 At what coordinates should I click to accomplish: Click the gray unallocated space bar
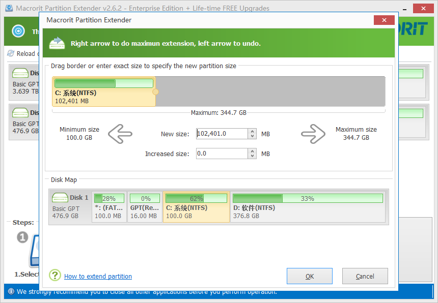(x=270, y=92)
